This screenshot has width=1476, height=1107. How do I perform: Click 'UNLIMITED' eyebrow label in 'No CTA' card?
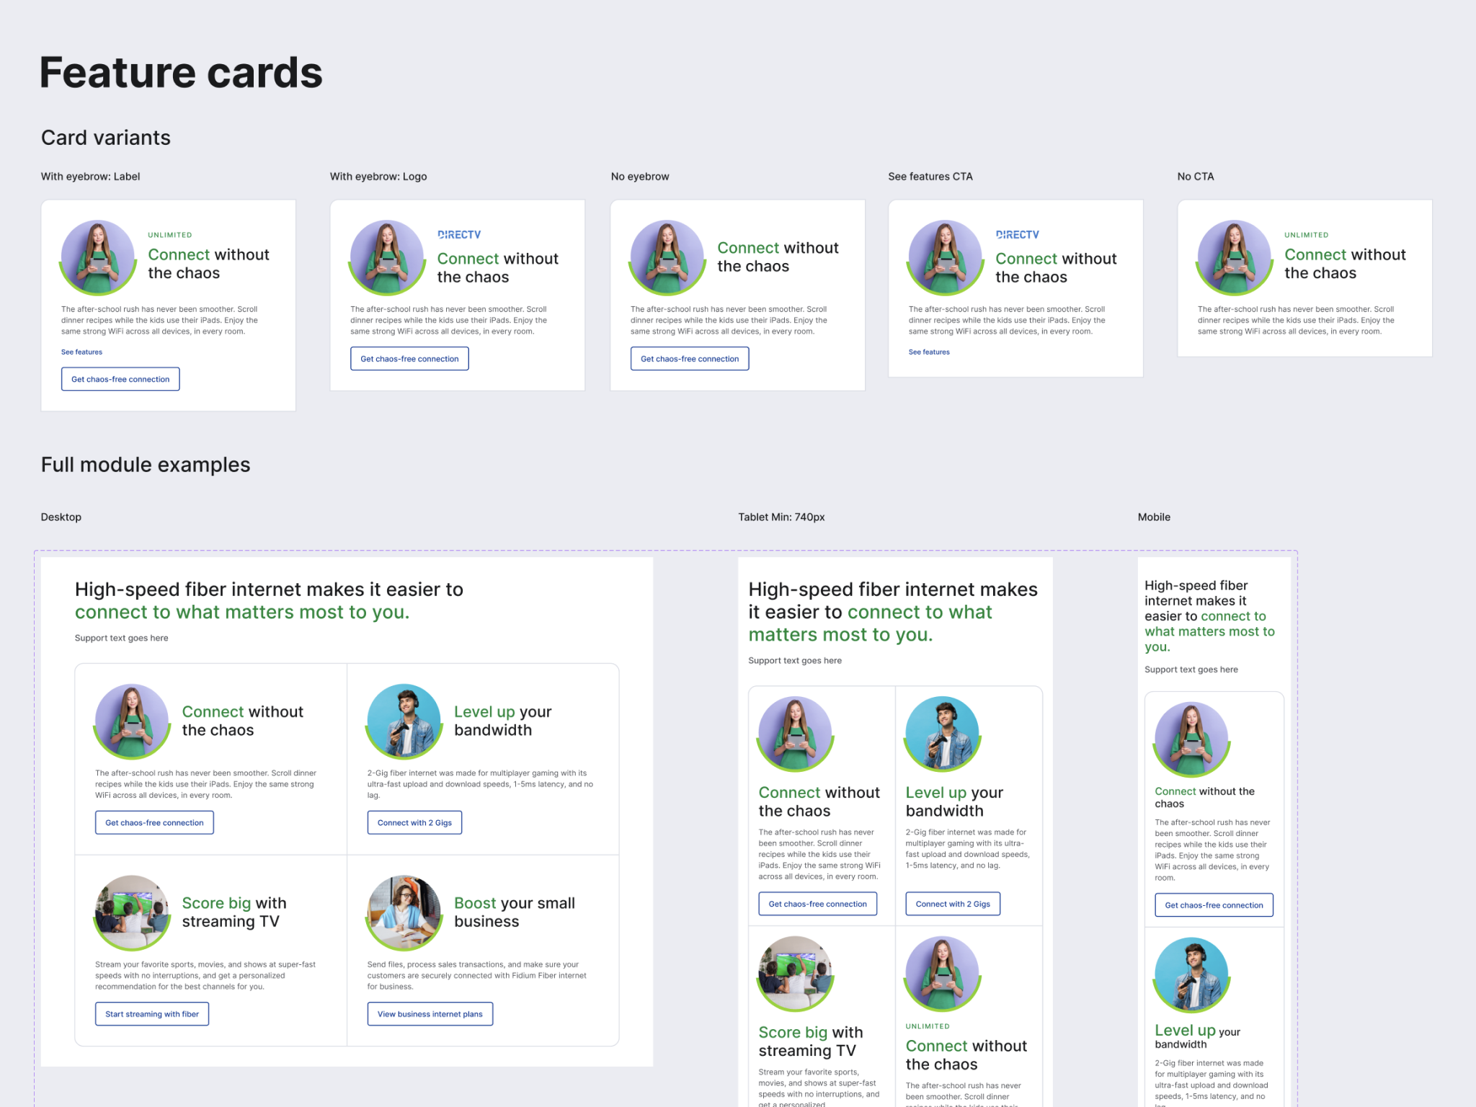(1306, 235)
